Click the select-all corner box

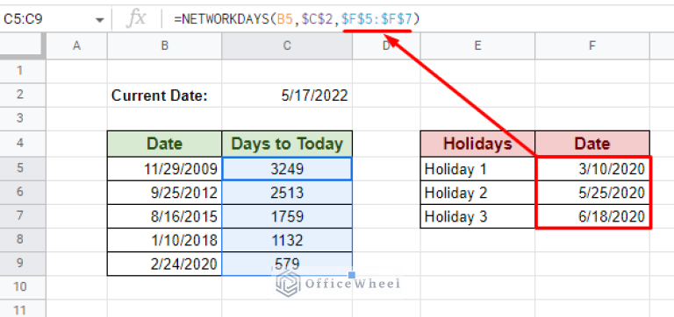pyautogui.click(x=23, y=46)
